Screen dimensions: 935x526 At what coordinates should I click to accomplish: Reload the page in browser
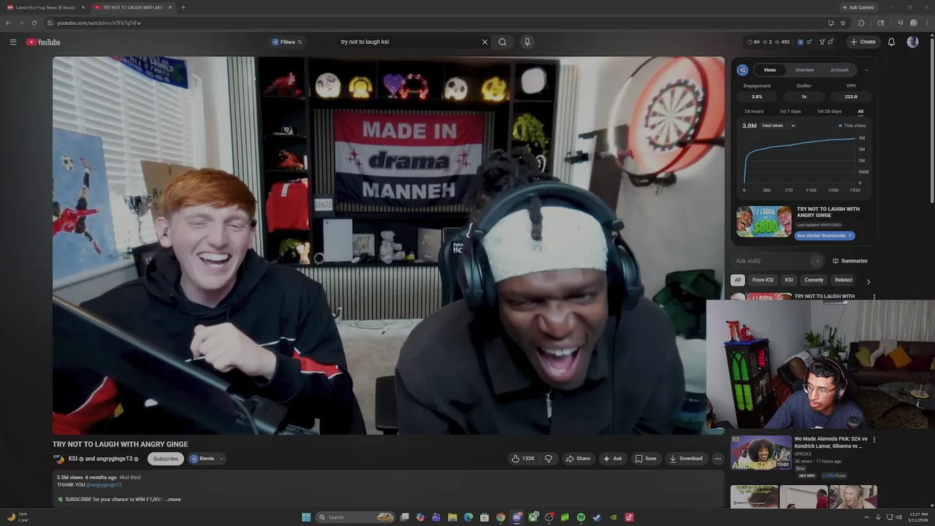(34, 23)
